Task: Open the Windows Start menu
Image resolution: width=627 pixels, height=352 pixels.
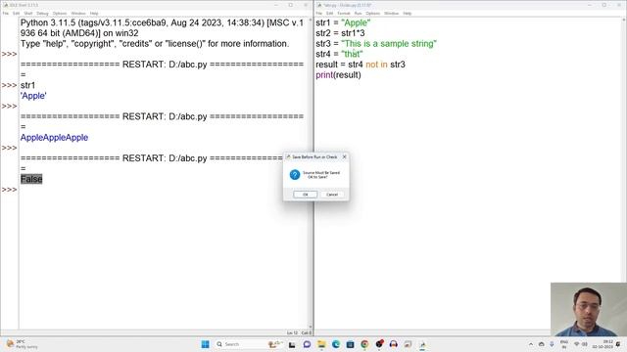Action: (205, 344)
